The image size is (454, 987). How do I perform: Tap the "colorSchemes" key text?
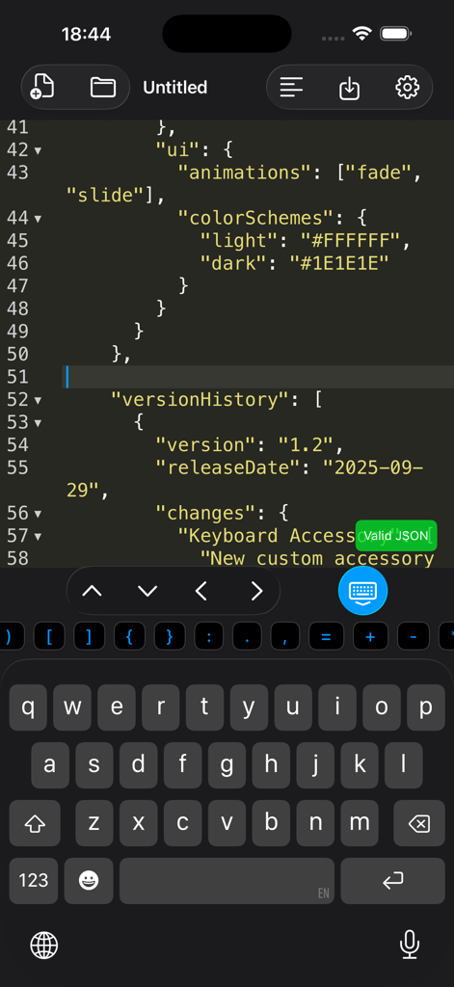pyautogui.click(x=261, y=219)
